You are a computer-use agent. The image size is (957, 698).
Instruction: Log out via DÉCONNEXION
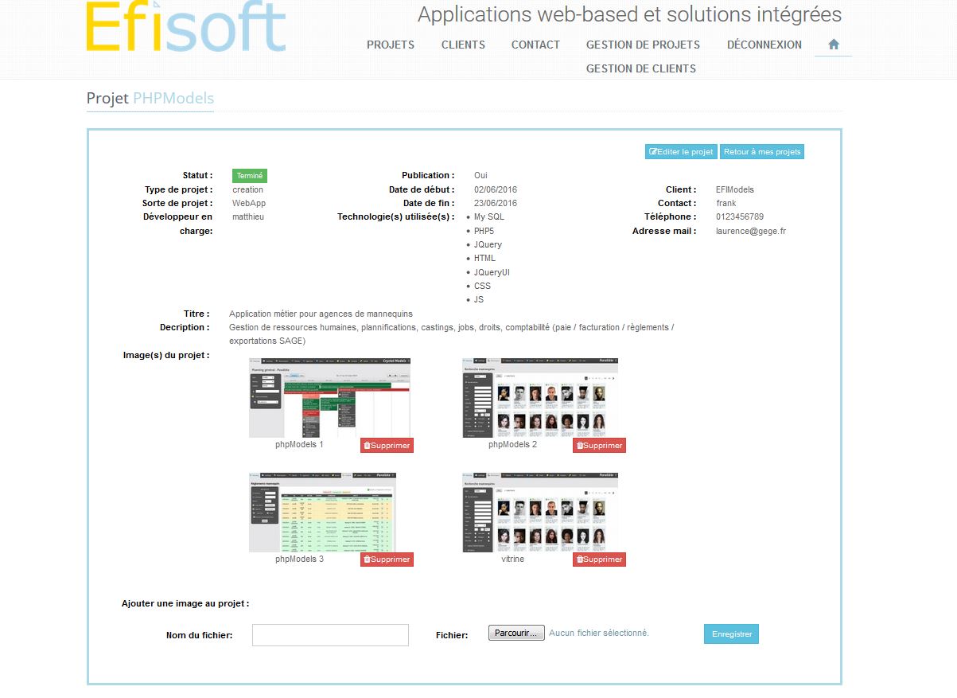[x=764, y=45]
